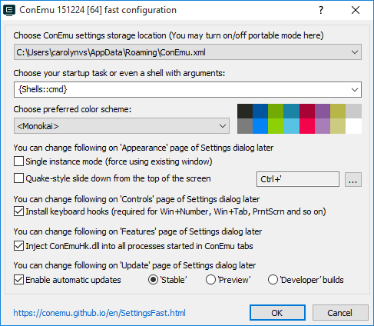Disable Enable automatic updates checkbox
The height and width of the screenshot is (326, 374).
click(x=18, y=280)
